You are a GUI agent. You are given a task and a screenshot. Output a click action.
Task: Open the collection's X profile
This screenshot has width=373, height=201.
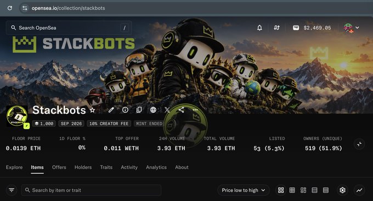tap(167, 110)
